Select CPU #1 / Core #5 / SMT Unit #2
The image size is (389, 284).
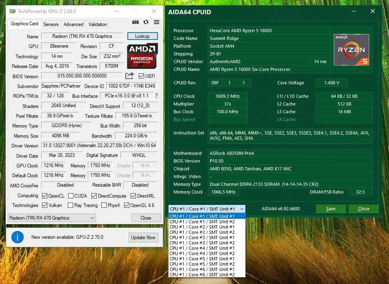click(x=207, y=264)
